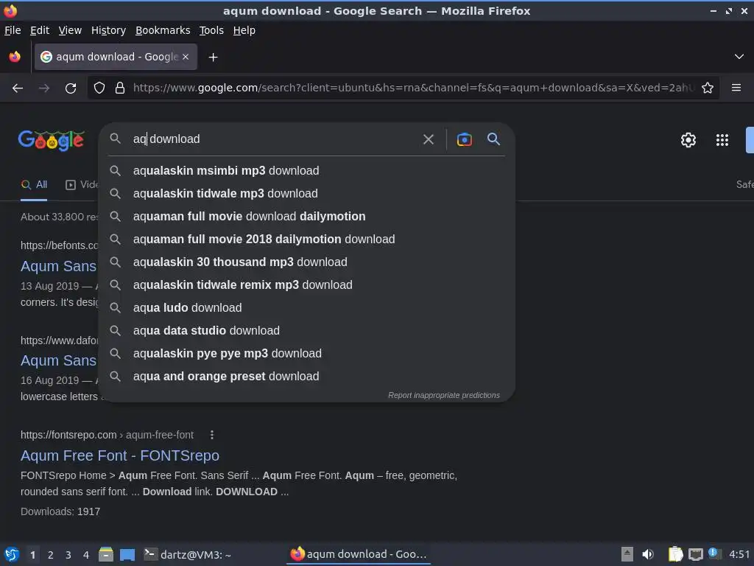Click the volume speaker tray icon

[x=648, y=554]
